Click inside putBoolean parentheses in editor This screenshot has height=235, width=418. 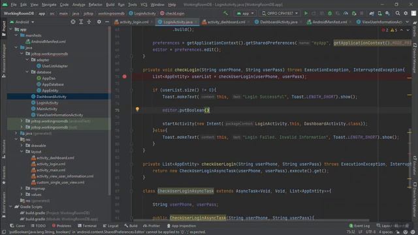click(x=207, y=110)
